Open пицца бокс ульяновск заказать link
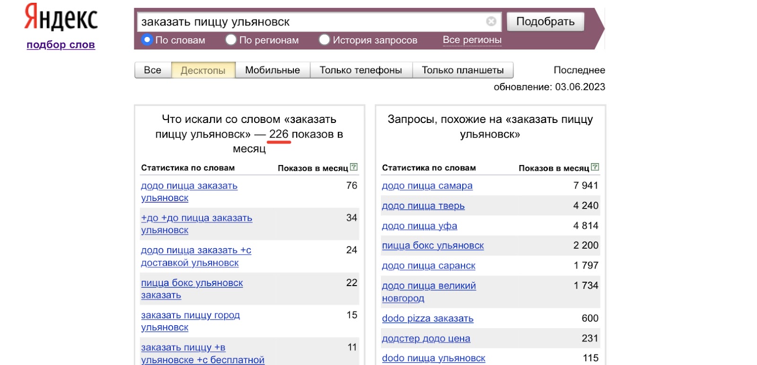Viewport: 757px width, 365px height. (x=192, y=289)
